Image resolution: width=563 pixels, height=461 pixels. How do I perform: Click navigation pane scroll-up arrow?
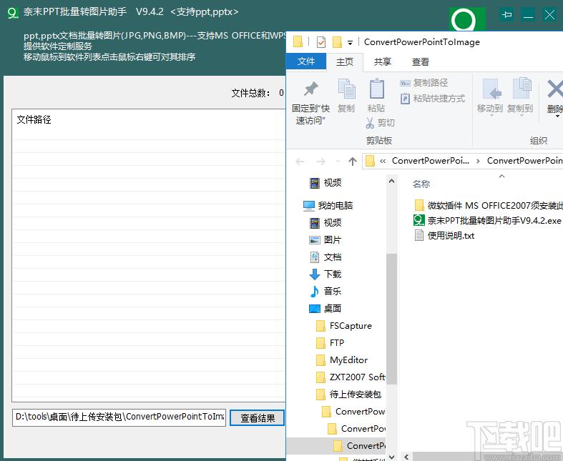click(392, 181)
